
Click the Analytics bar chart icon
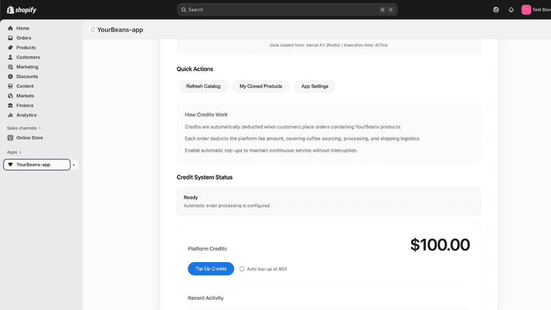10,115
